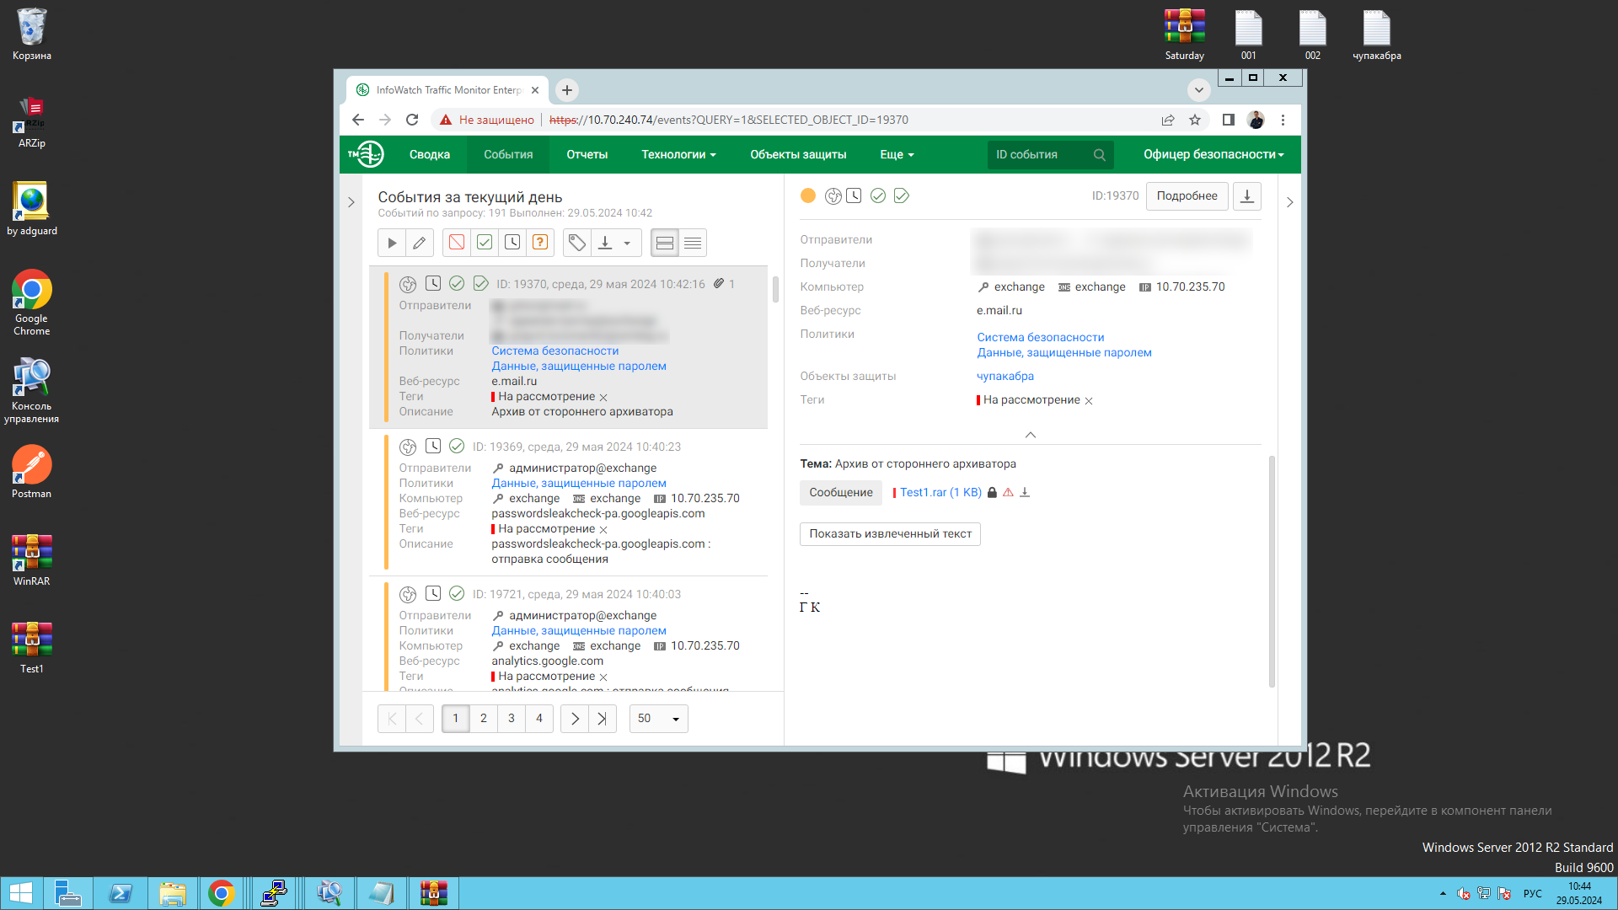Click download icon next to Test1.rar
The width and height of the screenshot is (1618, 910).
pos(1025,493)
